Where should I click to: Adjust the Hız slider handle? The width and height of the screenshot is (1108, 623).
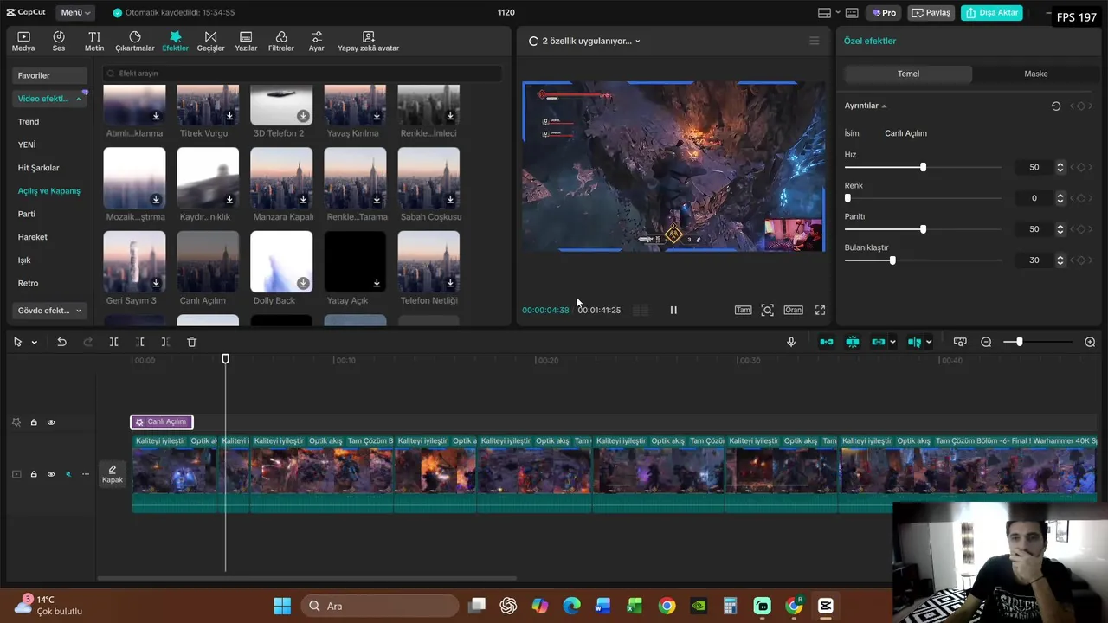coord(923,167)
